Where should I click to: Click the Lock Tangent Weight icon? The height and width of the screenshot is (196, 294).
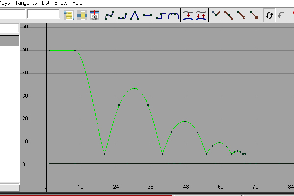(254, 15)
